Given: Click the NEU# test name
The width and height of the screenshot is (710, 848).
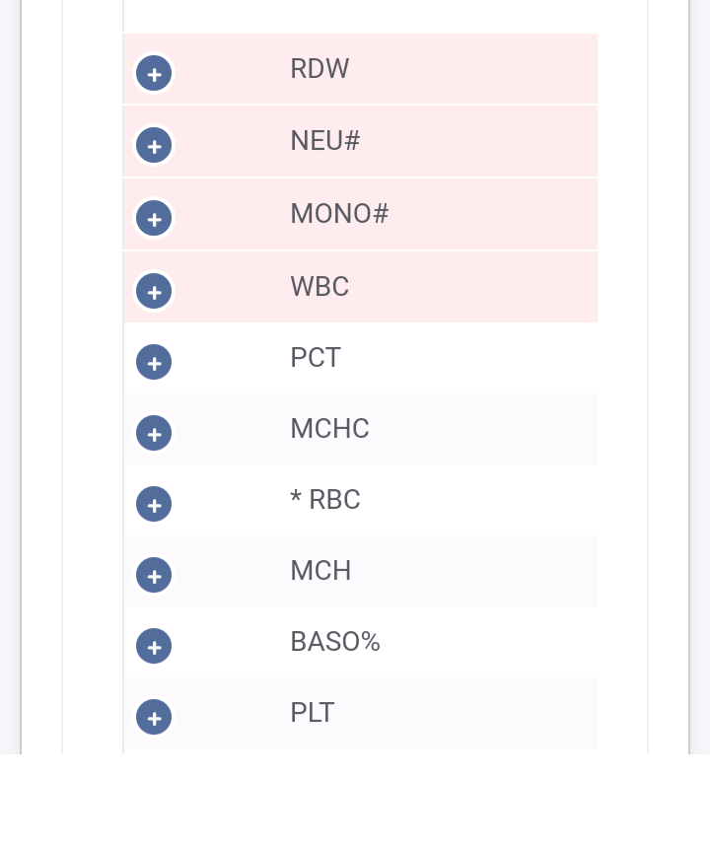Looking at the screenshot, I should click(324, 141).
